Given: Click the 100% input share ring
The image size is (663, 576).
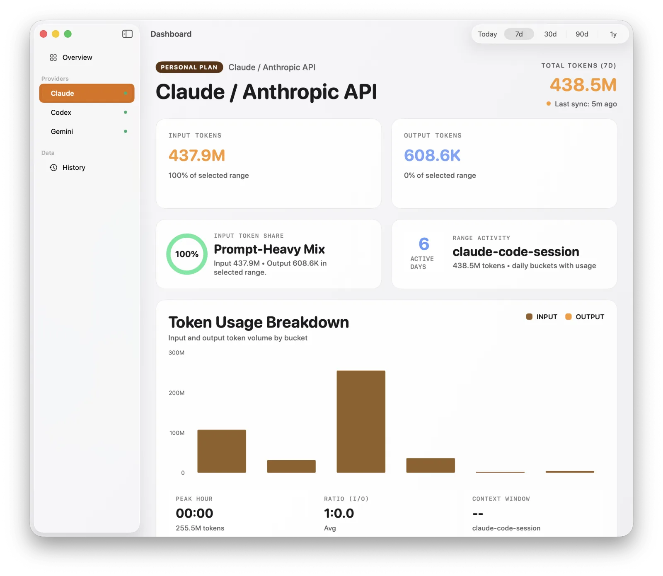Looking at the screenshot, I should (x=187, y=254).
